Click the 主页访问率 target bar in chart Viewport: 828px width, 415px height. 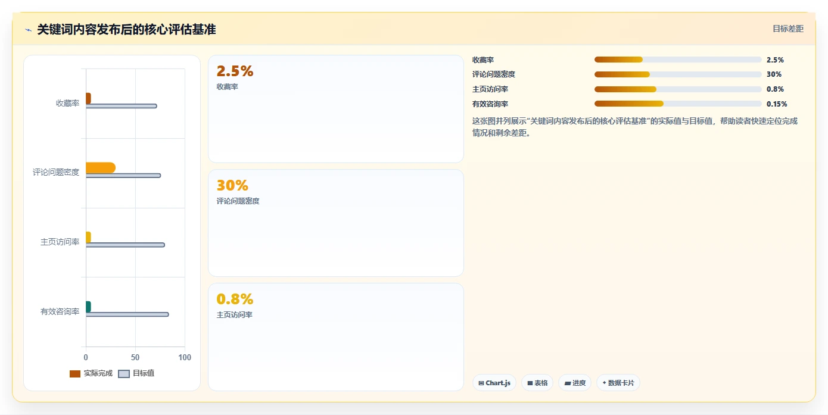(x=125, y=245)
